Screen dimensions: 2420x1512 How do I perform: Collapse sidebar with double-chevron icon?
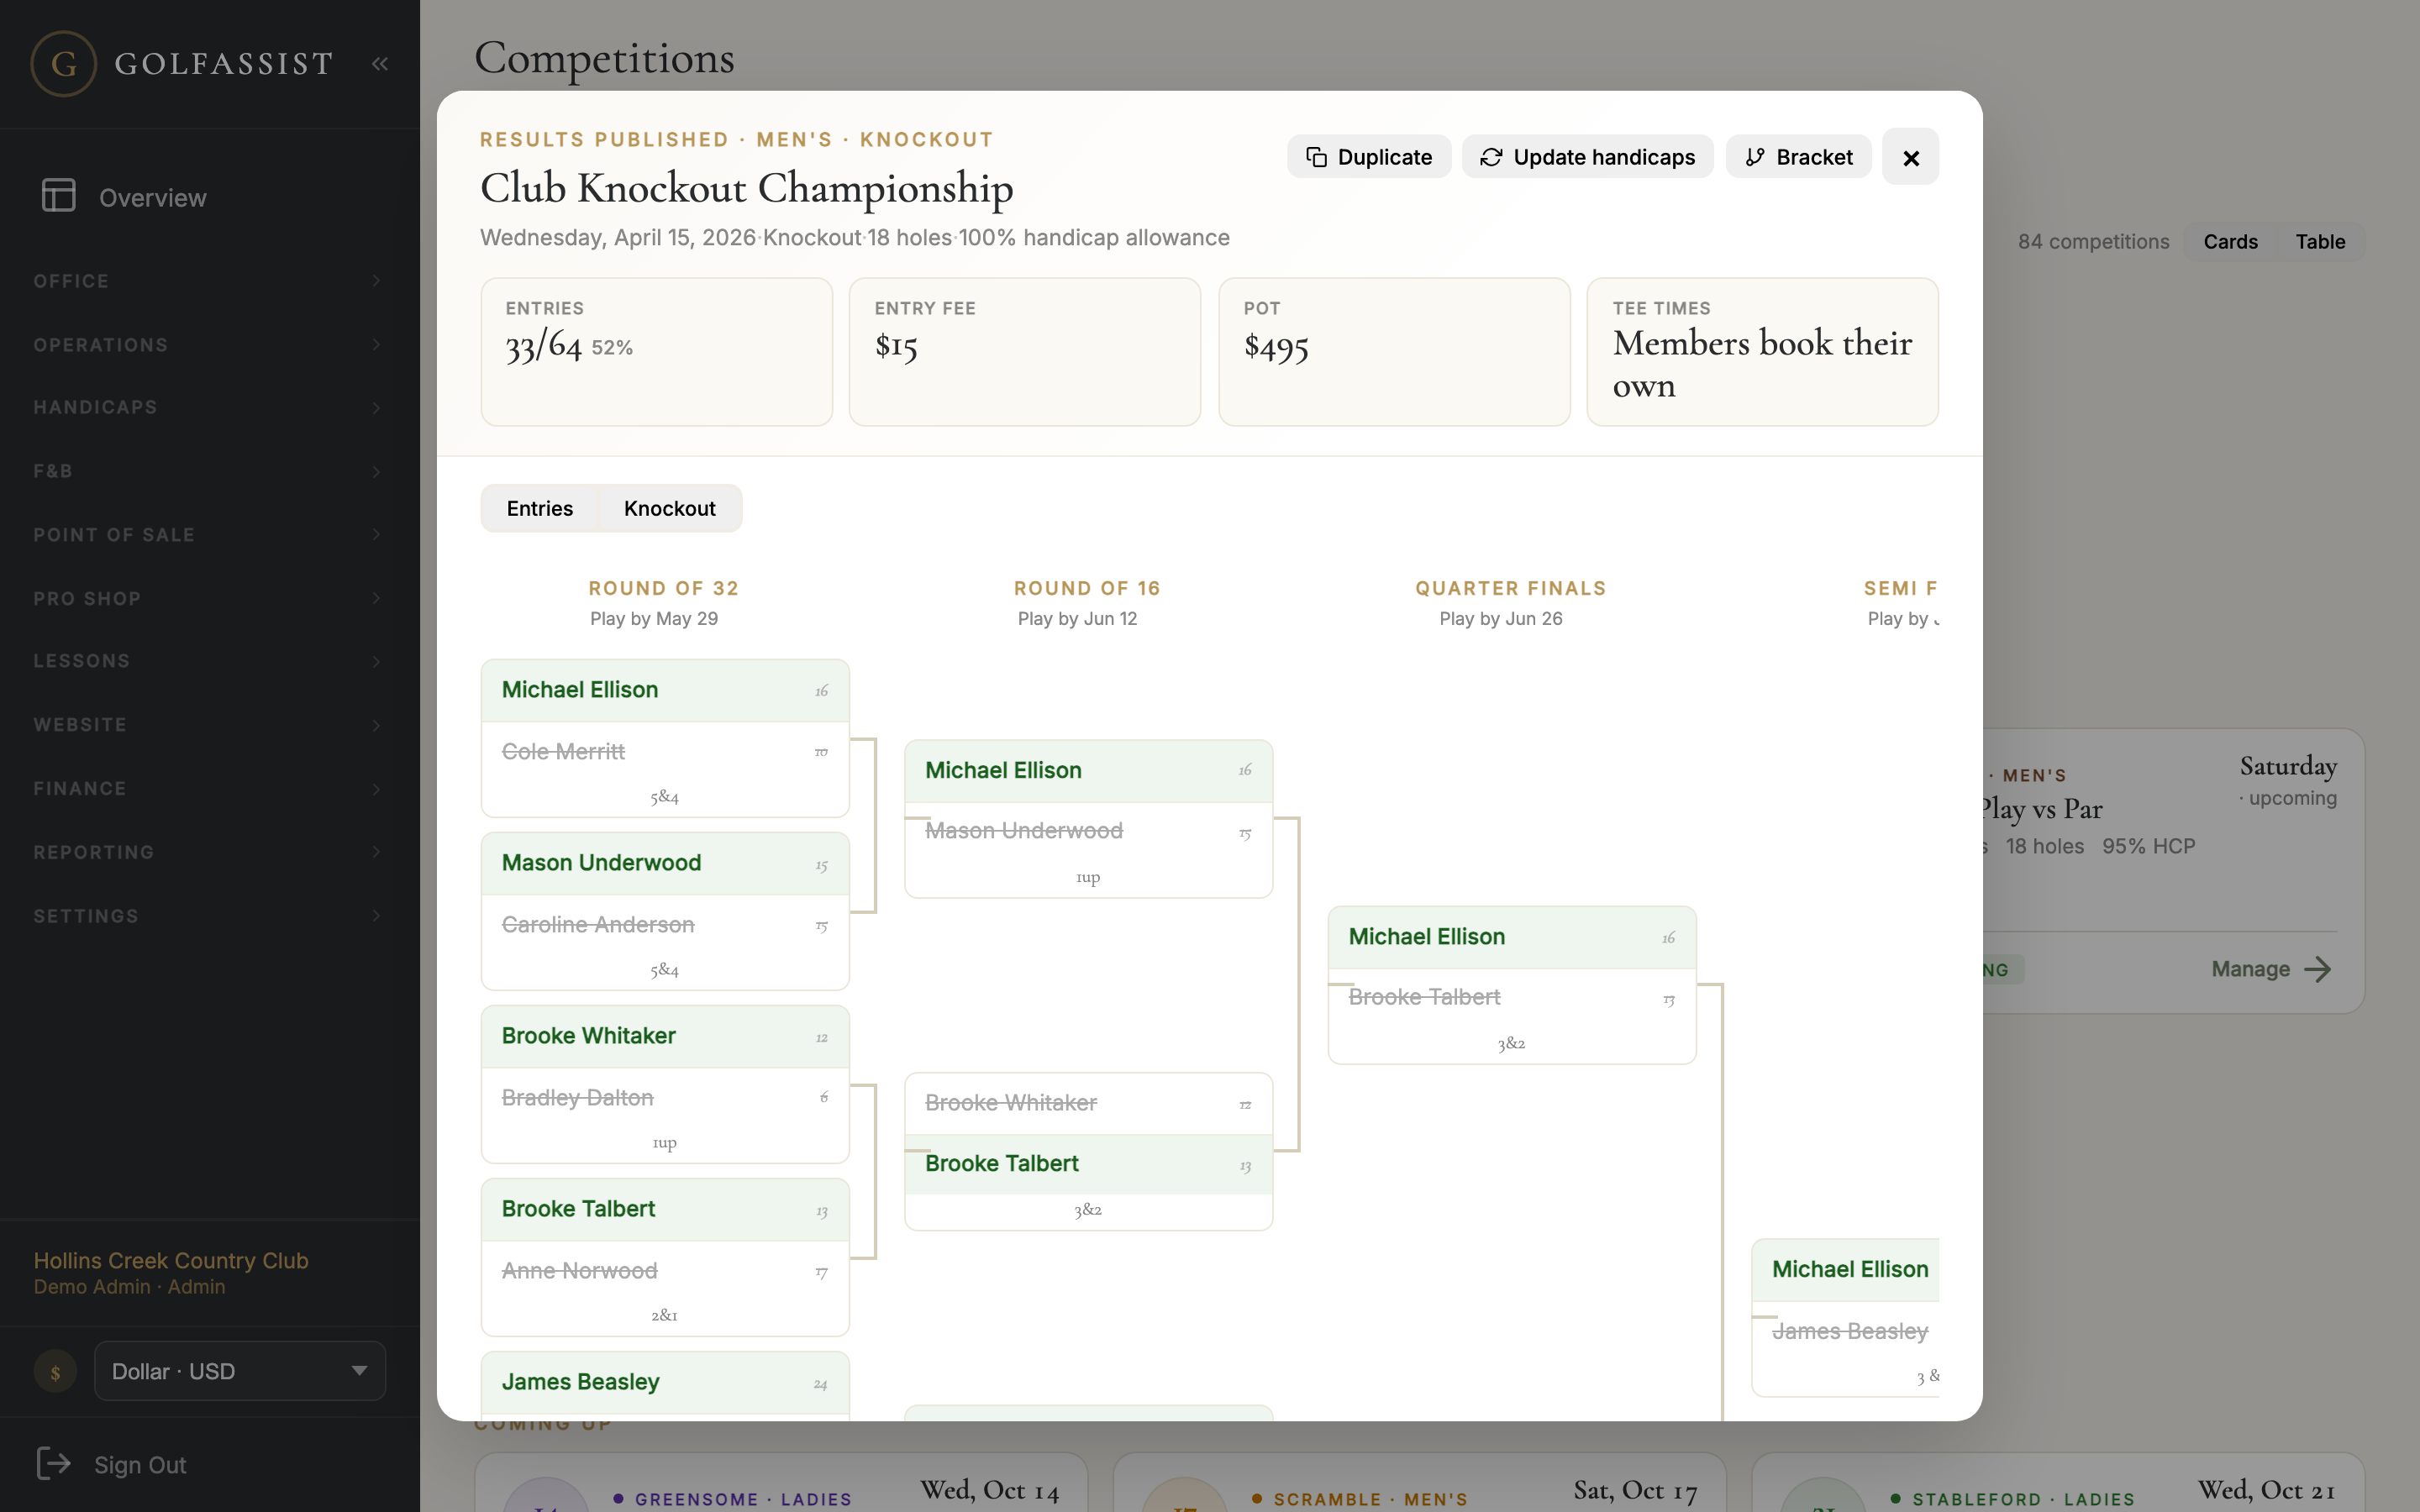pos(379,64)
